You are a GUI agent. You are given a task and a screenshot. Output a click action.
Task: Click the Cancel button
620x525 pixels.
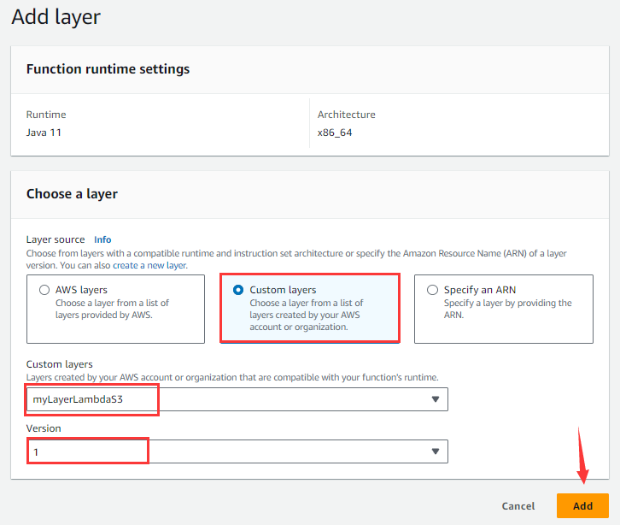(518, 505)
